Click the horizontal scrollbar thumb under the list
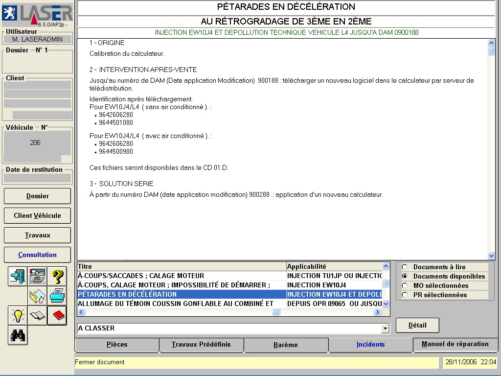 click(276, 312)
